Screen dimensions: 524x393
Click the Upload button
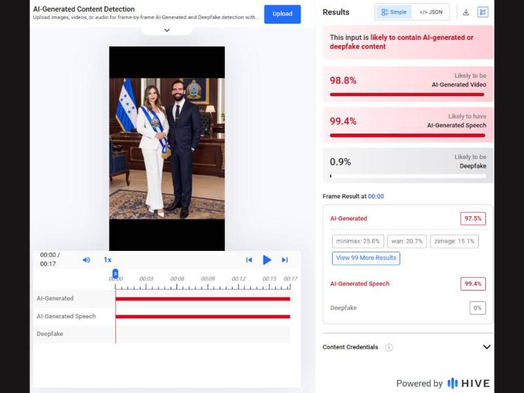tap(282, 14)
